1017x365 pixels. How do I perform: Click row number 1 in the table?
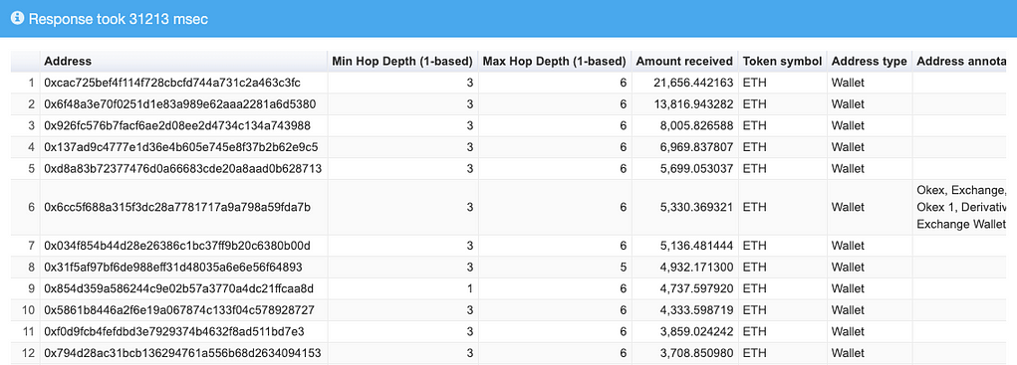(x=32, y=83)
